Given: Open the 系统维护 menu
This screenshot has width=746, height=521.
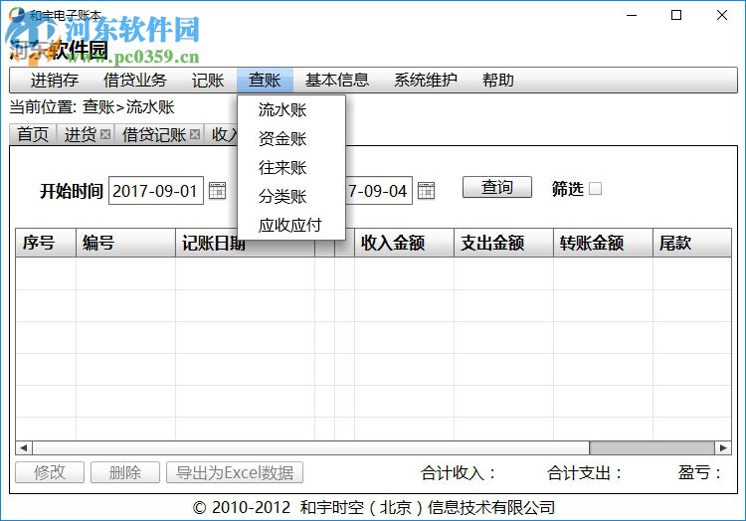Looking at the screenshot, I should pyautogui.click(x=426, y=80).
